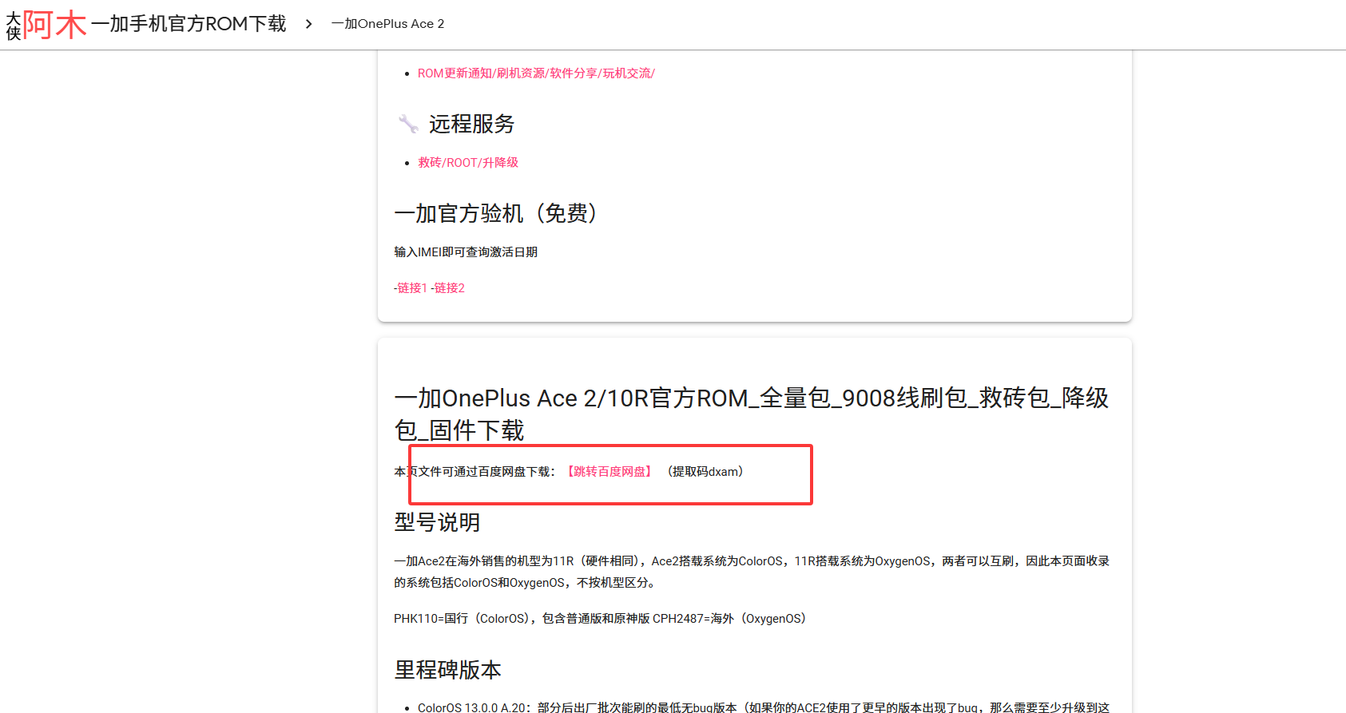This screenshot has width=1346, height=713.
Task: Click the 里程碑版本 section heading
Action: coord(447,669)
